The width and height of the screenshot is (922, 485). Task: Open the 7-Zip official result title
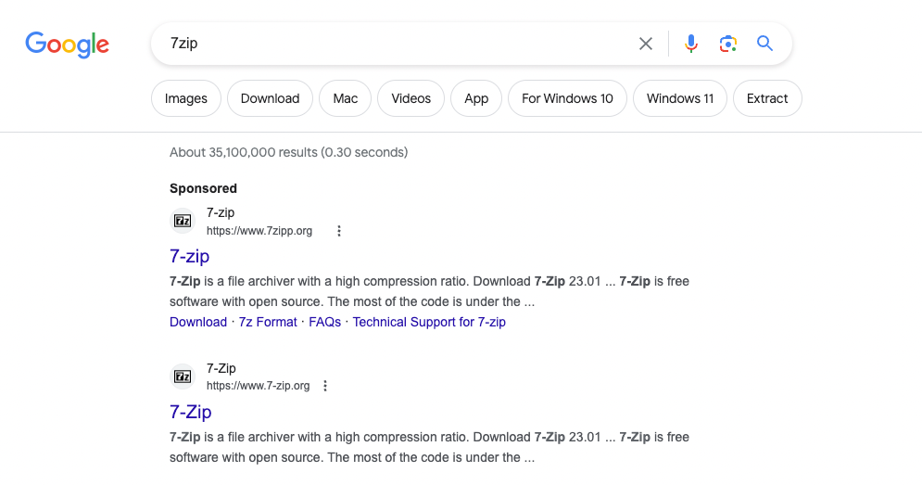click(191, 412)
